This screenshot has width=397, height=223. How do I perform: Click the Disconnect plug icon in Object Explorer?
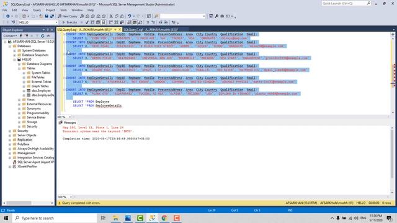(26, 36)
